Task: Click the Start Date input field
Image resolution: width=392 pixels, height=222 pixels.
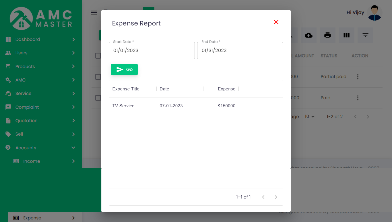Action: 152,51
